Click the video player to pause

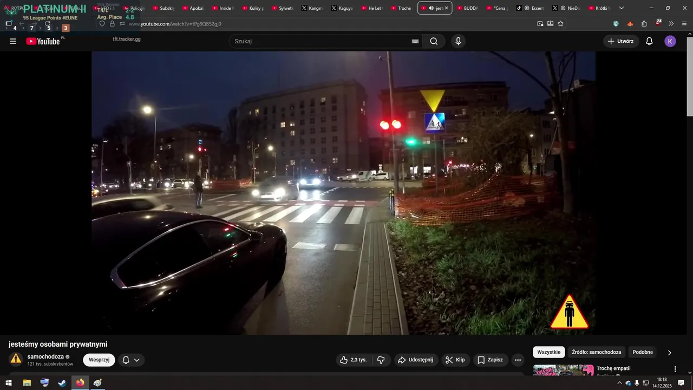pos(344,193)
